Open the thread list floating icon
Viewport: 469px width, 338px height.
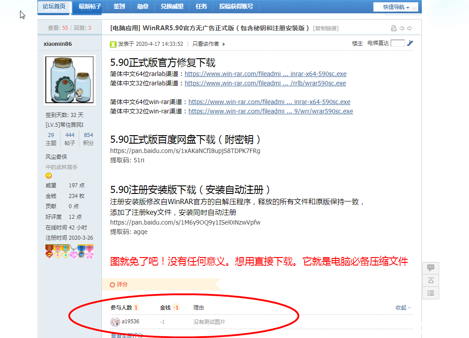click(431, 293)
